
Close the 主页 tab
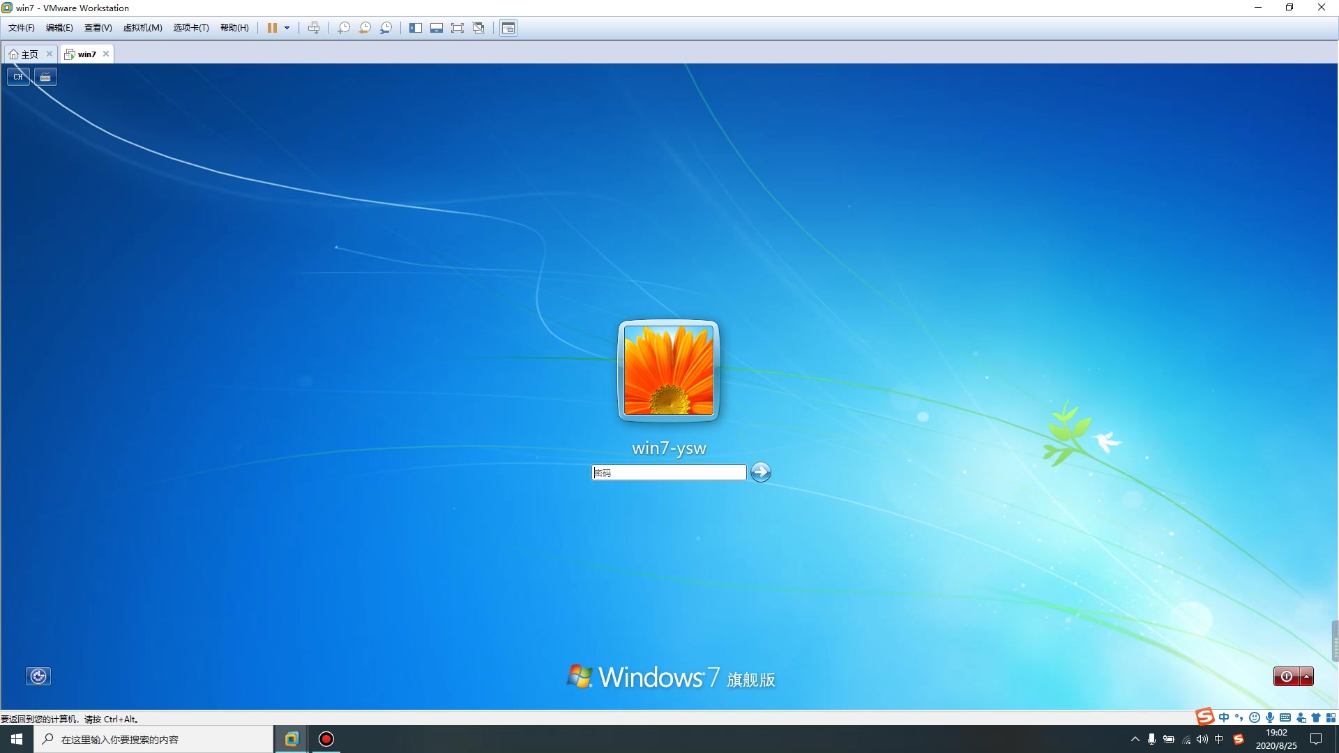pos(50,54)
